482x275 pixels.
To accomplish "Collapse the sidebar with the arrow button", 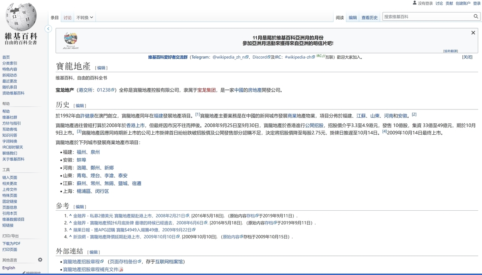I will pos(48,29).
